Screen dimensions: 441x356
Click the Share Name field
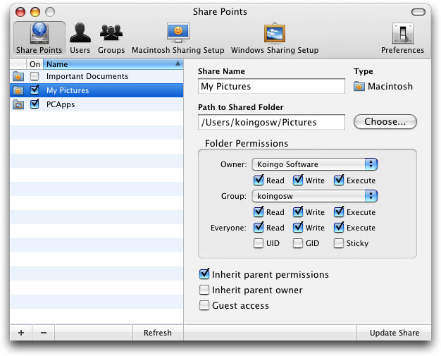271,86
